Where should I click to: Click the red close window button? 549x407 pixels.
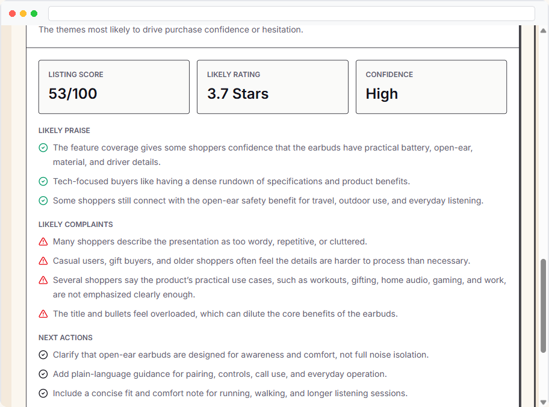(12, 14)
